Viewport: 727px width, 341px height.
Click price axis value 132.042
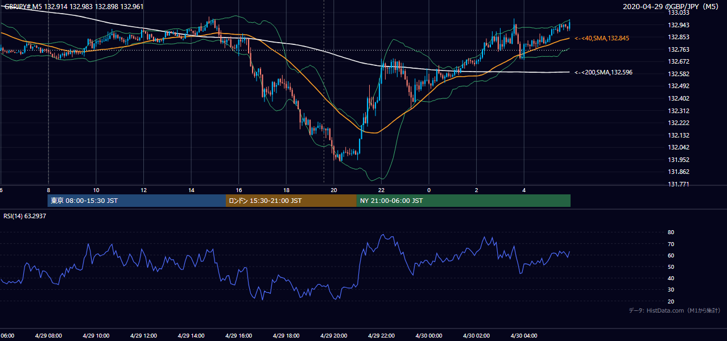[679, 147]
